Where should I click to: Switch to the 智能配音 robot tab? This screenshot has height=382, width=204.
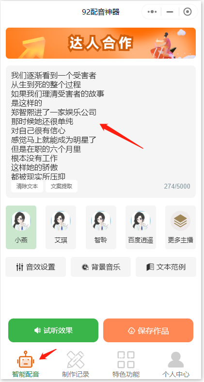26,364
